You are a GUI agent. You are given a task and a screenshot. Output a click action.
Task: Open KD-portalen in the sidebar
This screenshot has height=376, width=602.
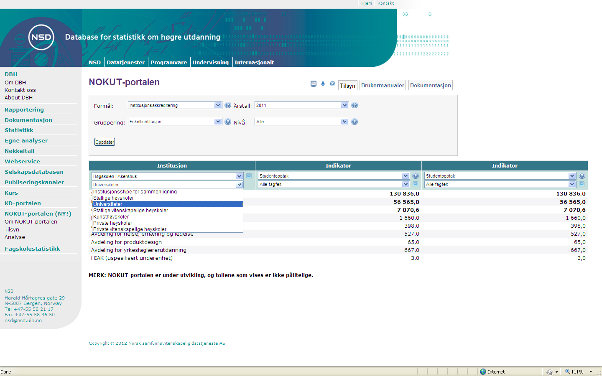pos(23,203)
